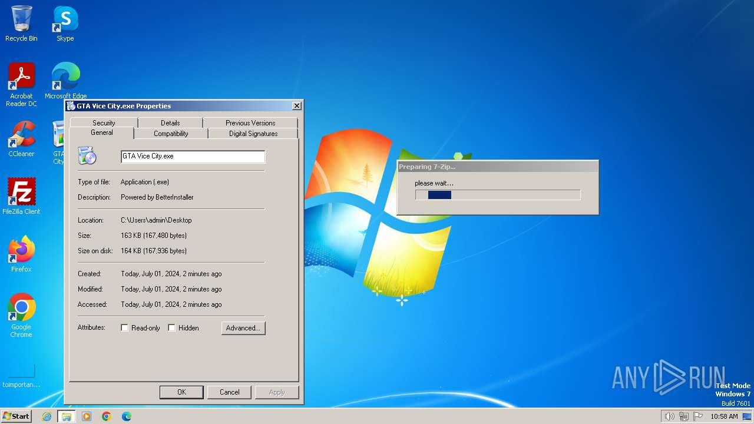Click the file name input field
Image resolution: width=754 pixels, height=424 pixels.
[193, 157]
